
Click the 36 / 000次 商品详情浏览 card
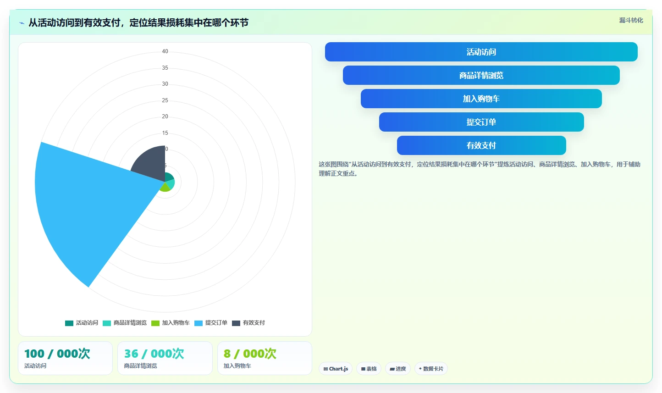tap(165, 358)
